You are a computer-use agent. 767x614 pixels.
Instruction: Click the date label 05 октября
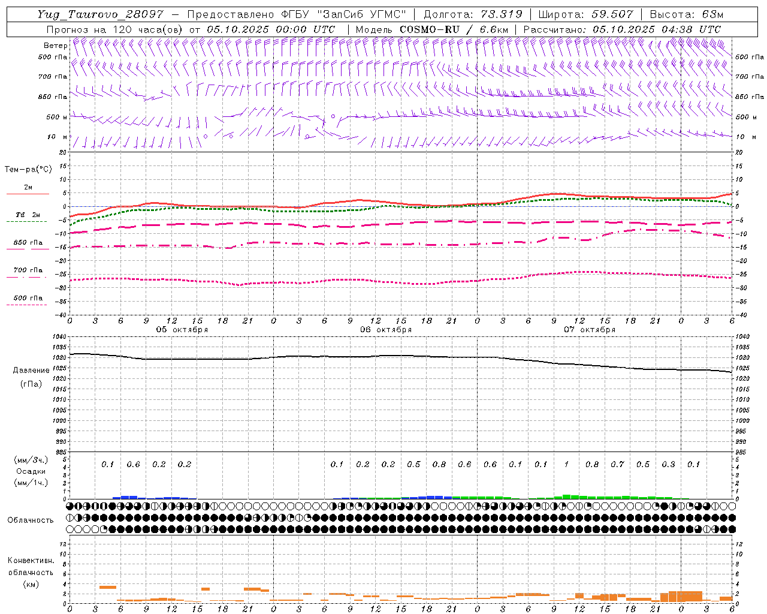pyautogui.click(x=182, y=330)
